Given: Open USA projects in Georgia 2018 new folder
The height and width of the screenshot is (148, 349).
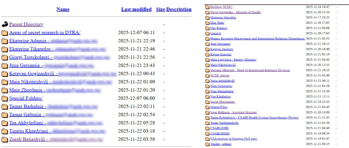Looking at the screenshot, I should coord(234,139).
